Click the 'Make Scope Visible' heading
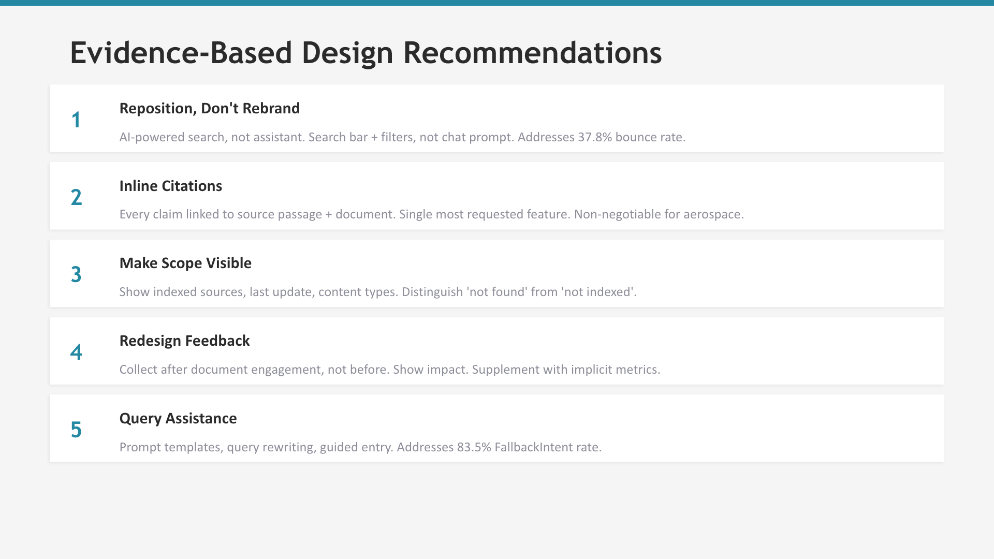The image size is (994, 559). coord(185,263)
